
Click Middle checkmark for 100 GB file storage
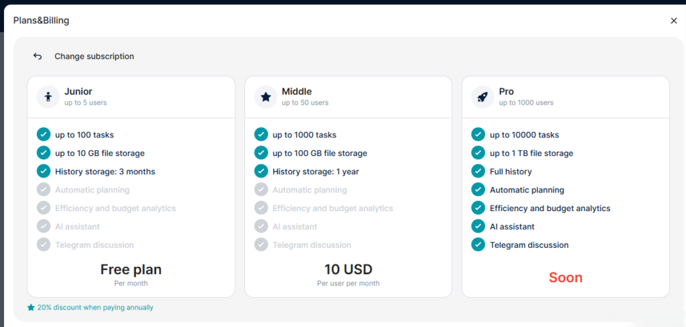[261, 153]
